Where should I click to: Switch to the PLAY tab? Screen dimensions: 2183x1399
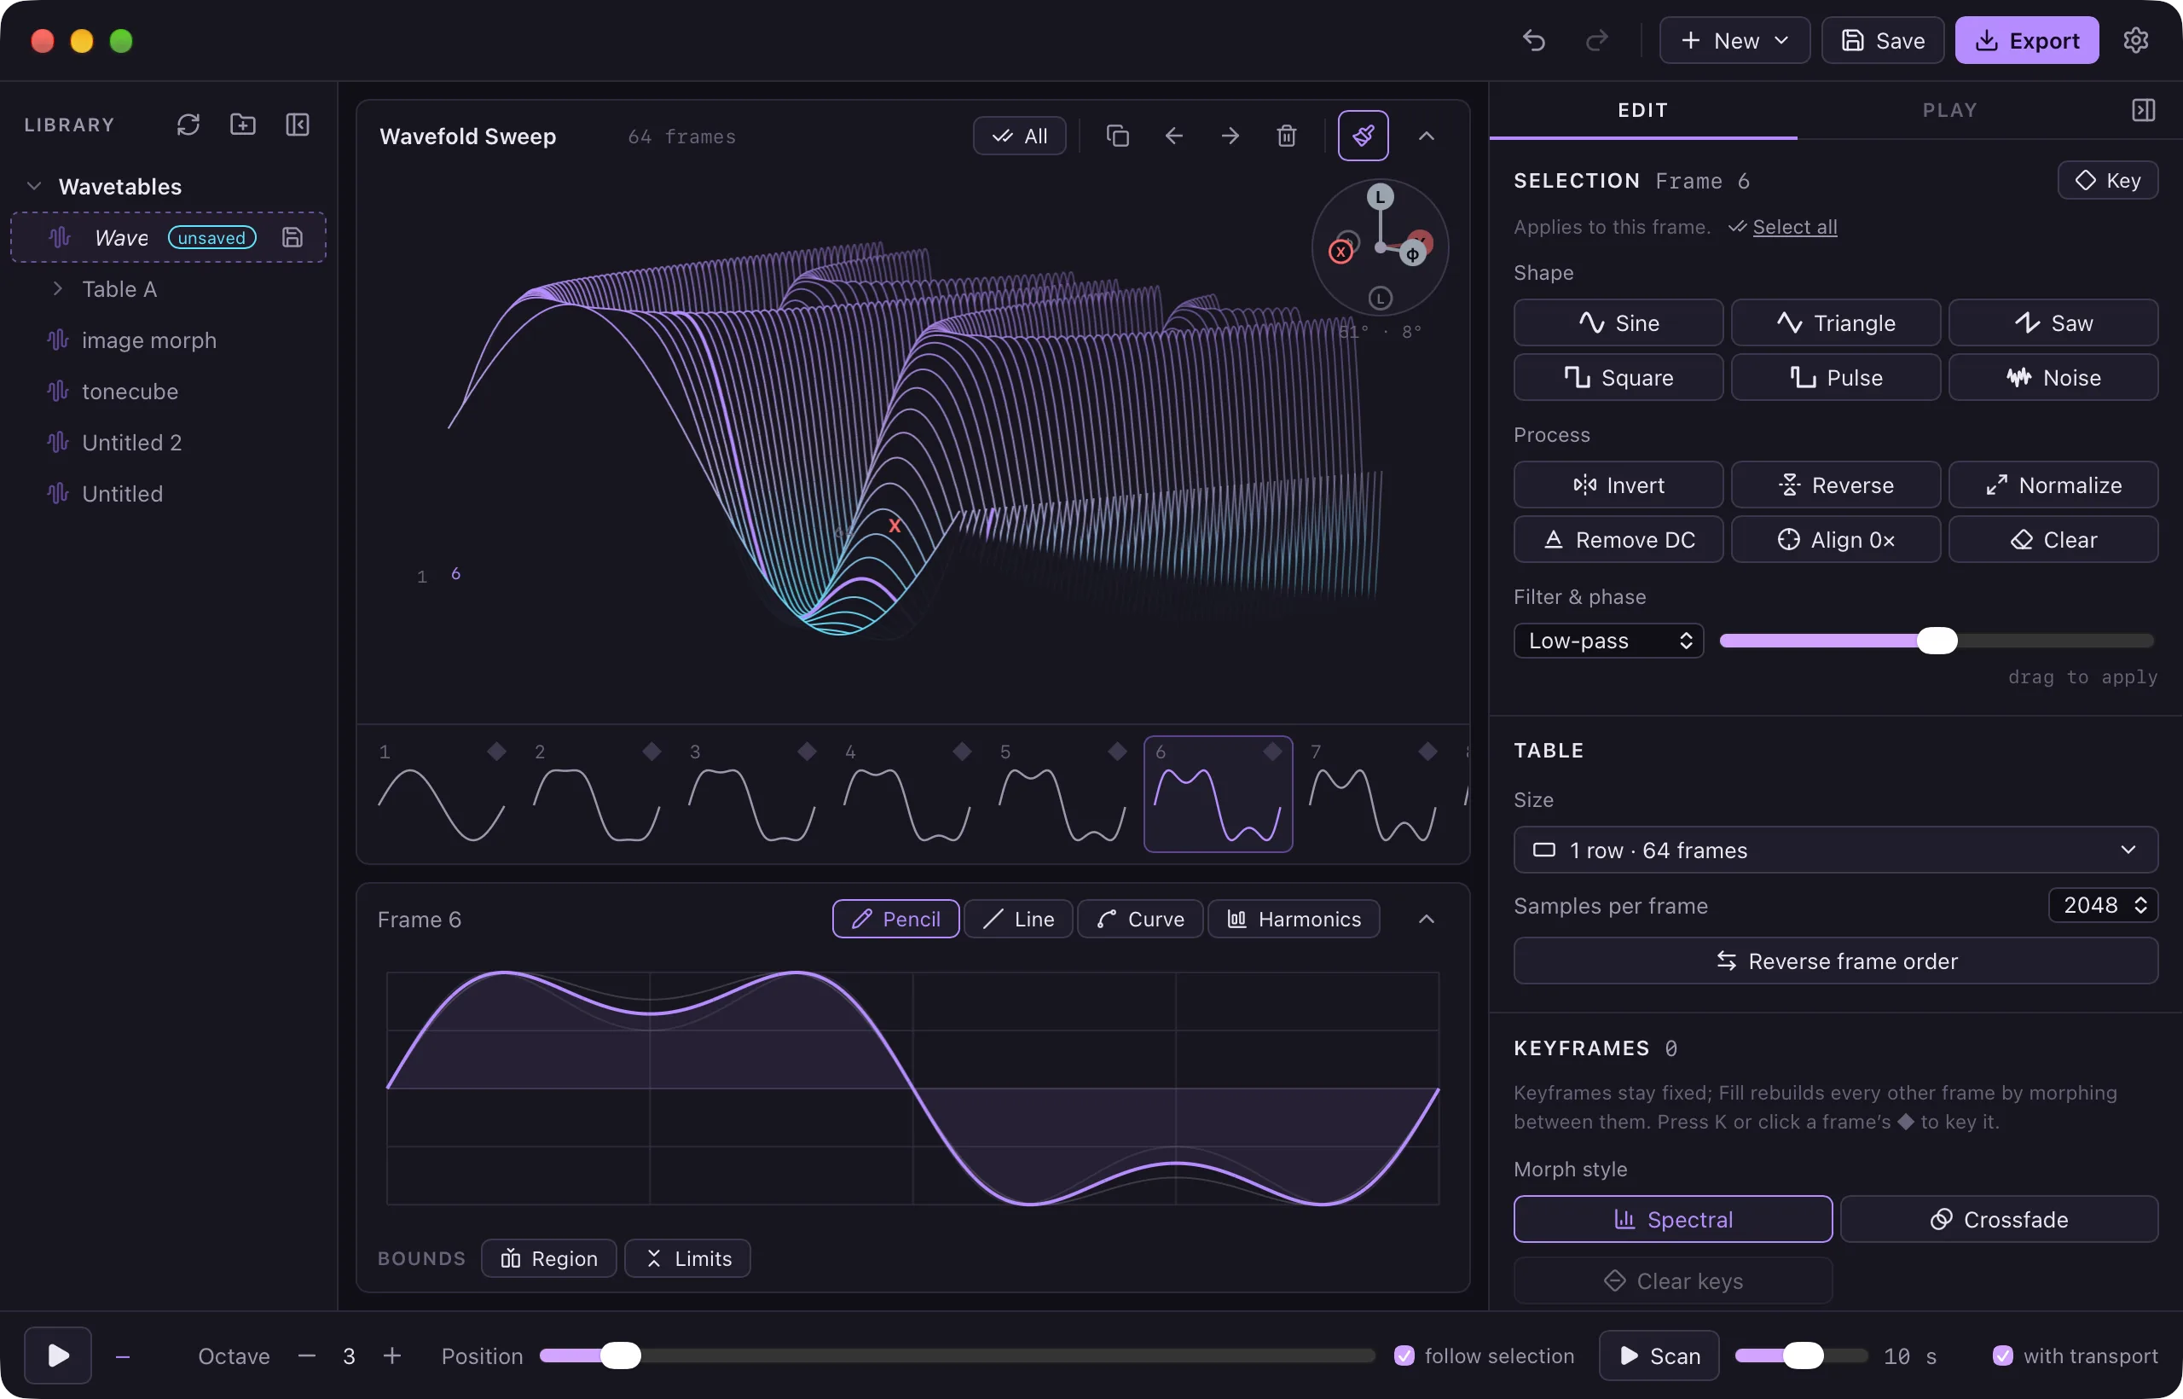(1949, 110)
